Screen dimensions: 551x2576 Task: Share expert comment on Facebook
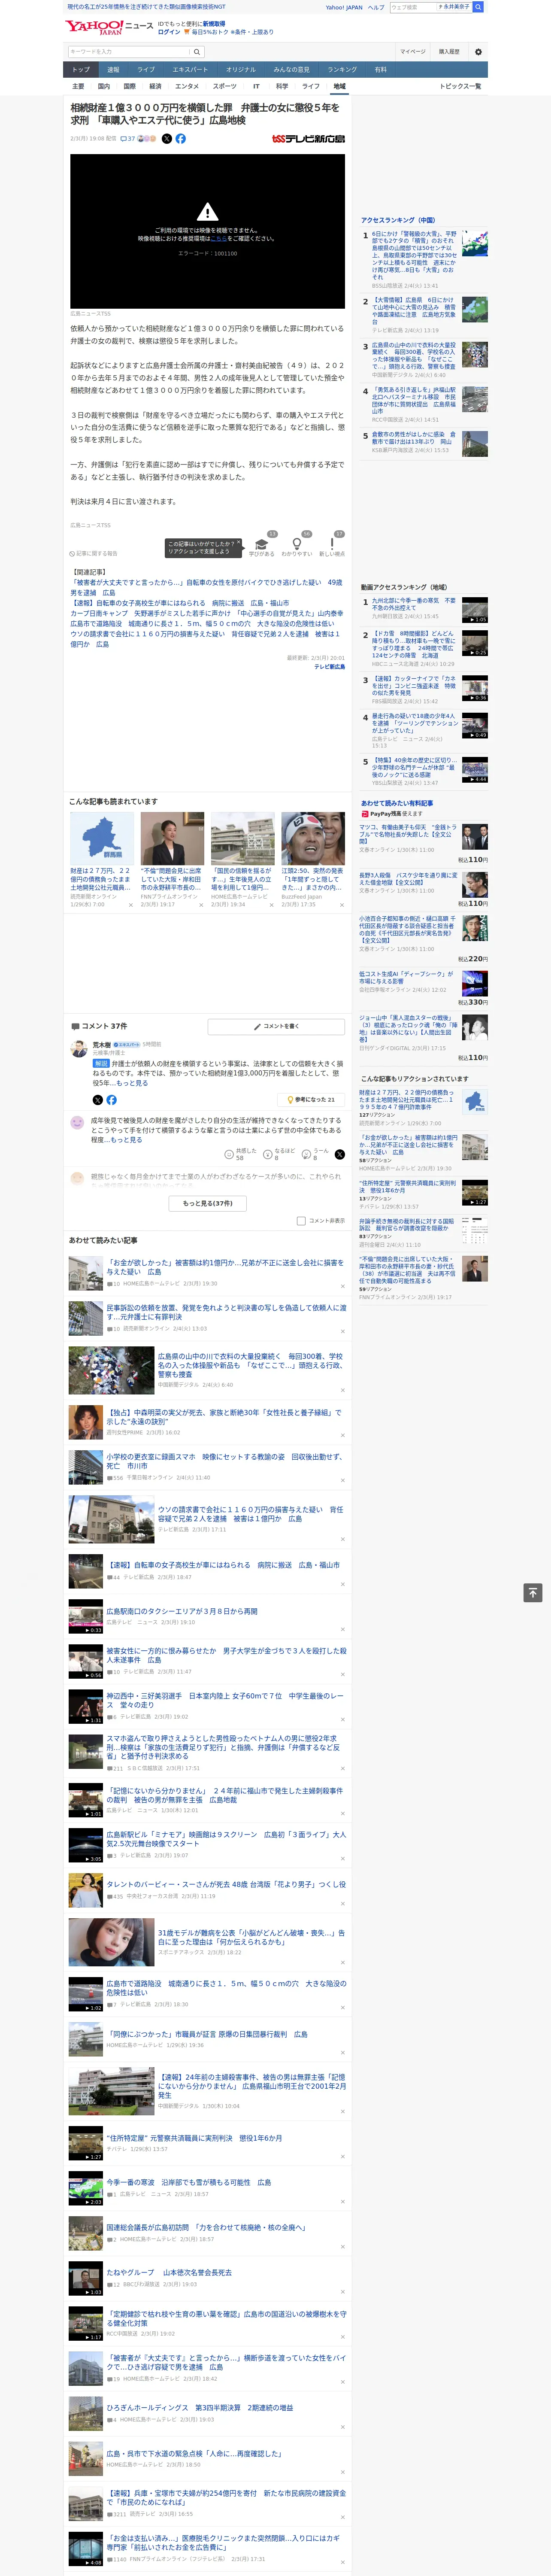tap(112, 1099)
